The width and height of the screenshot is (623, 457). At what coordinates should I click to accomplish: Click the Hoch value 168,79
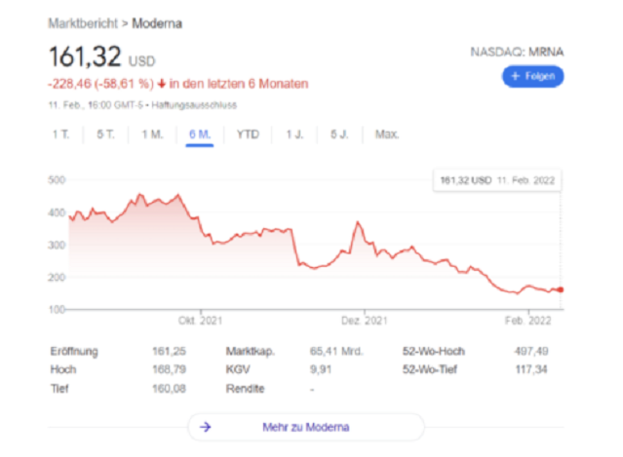[169, 369]
